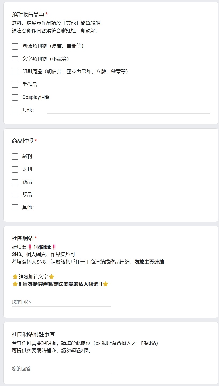Enable the Cosplay相關 checkbox
The width and height of the screenshot is (219, 386).
15,97
